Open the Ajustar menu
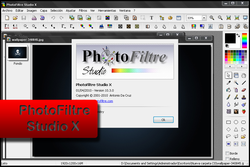Screen dimensions: 250x167 coord(71,11)
